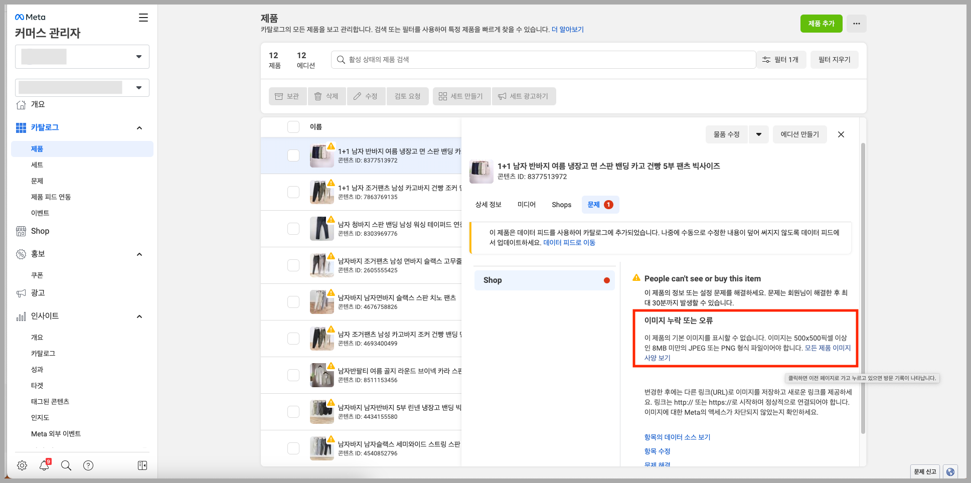The width and height of the screenshot is (971, 483).
Task: Switch to the 미디어 tab
Action: [x=526, y=204]
